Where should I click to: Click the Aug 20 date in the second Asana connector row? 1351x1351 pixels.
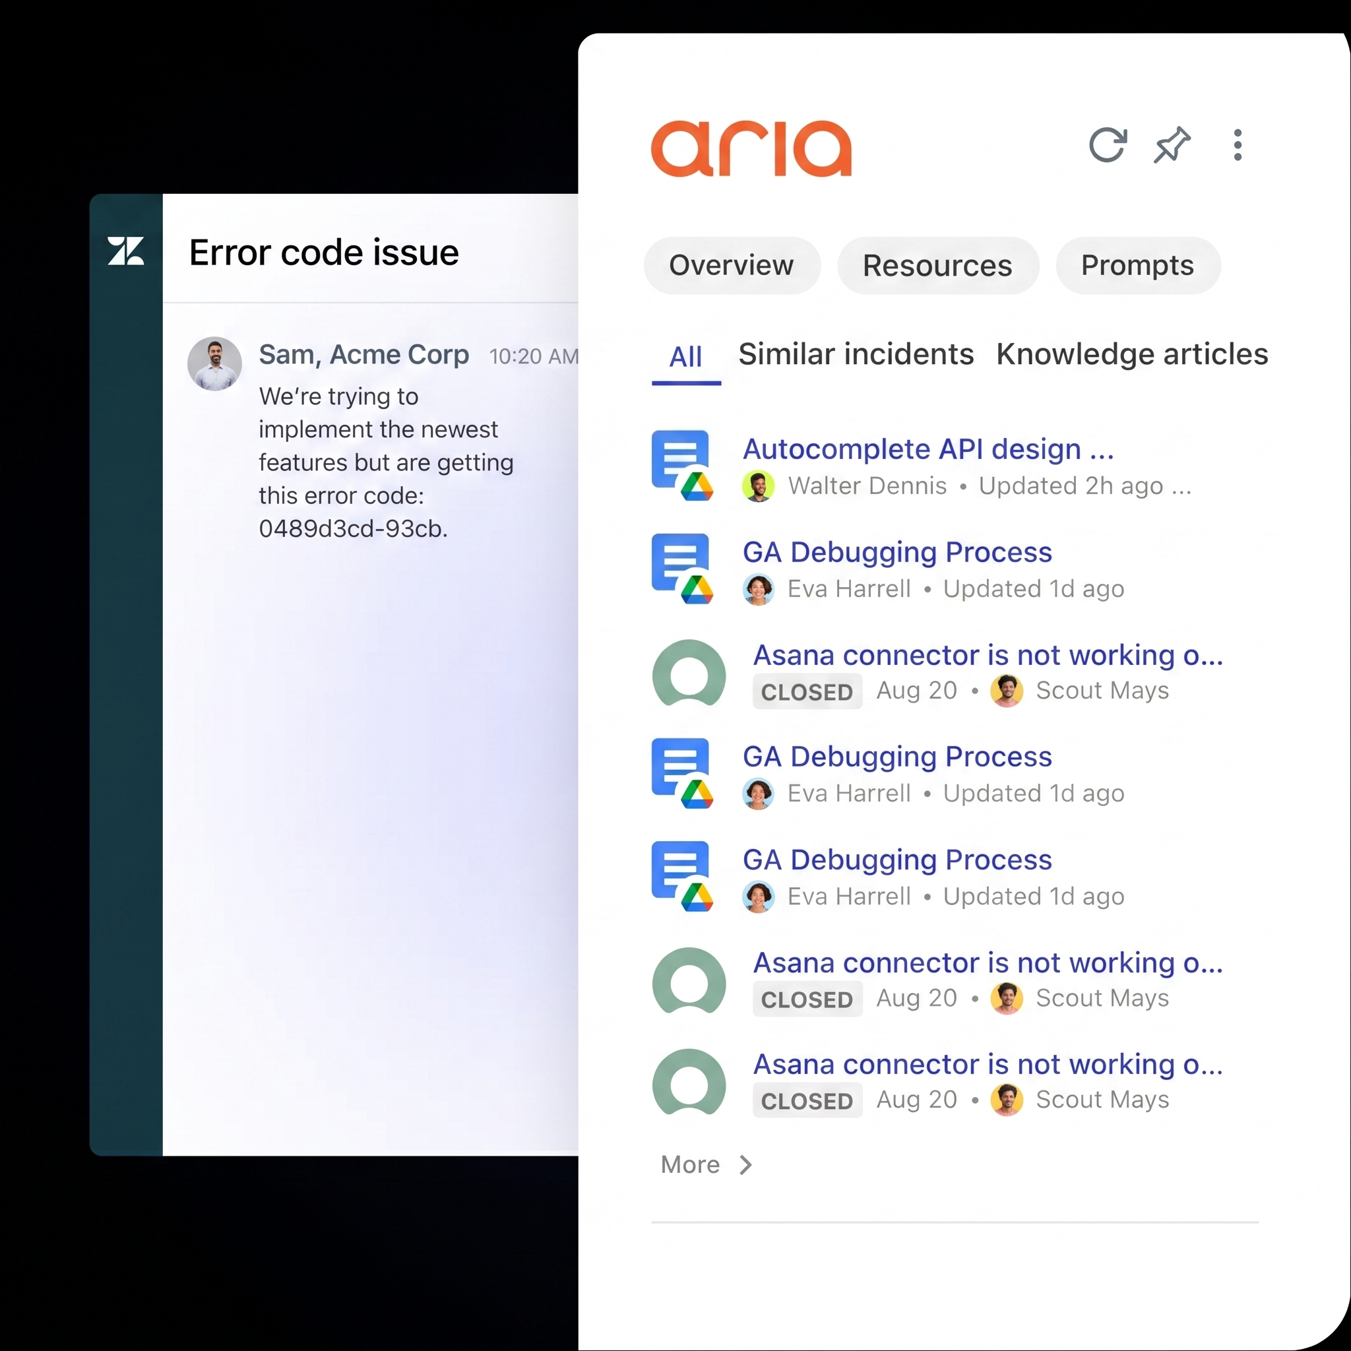coord(916,999)
